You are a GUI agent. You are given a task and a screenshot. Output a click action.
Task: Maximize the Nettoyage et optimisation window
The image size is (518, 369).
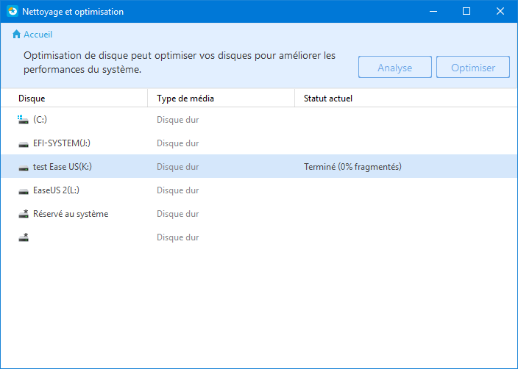466,11
